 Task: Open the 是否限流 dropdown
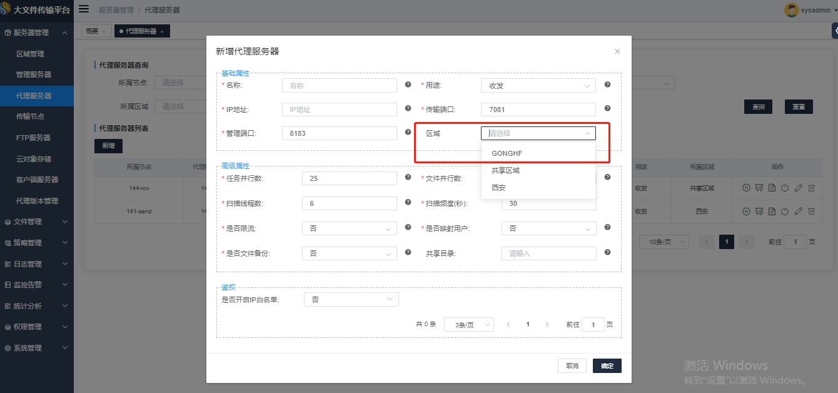pos(349,228)
